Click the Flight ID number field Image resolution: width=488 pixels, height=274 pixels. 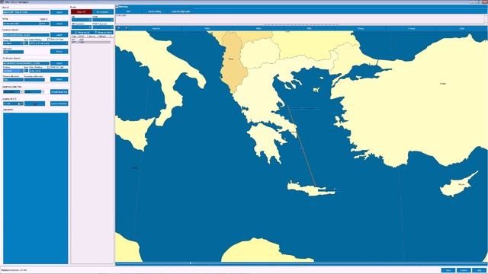tap(44, 24)
